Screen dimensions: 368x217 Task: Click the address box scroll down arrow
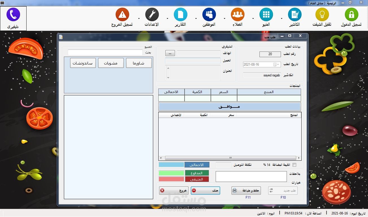pyautogui.click(x=168, y=77)
